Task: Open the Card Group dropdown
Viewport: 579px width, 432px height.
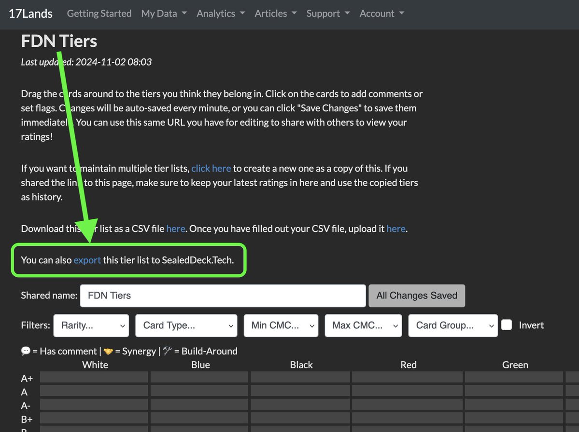Action: click(x=452, y=325)
